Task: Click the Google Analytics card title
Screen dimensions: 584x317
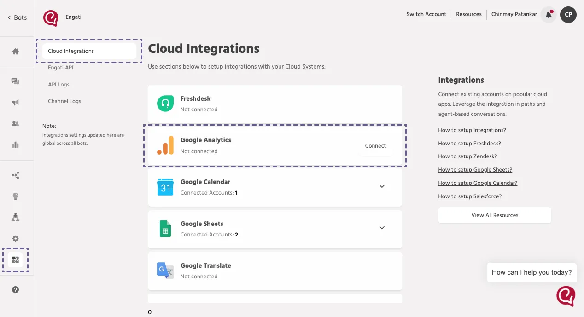Action: coord(206,140)
